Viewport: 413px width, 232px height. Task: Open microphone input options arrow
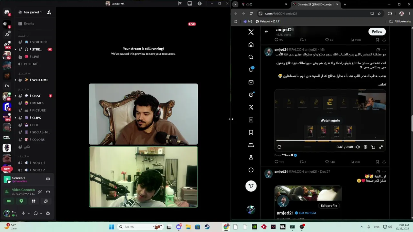click(29, 213)
